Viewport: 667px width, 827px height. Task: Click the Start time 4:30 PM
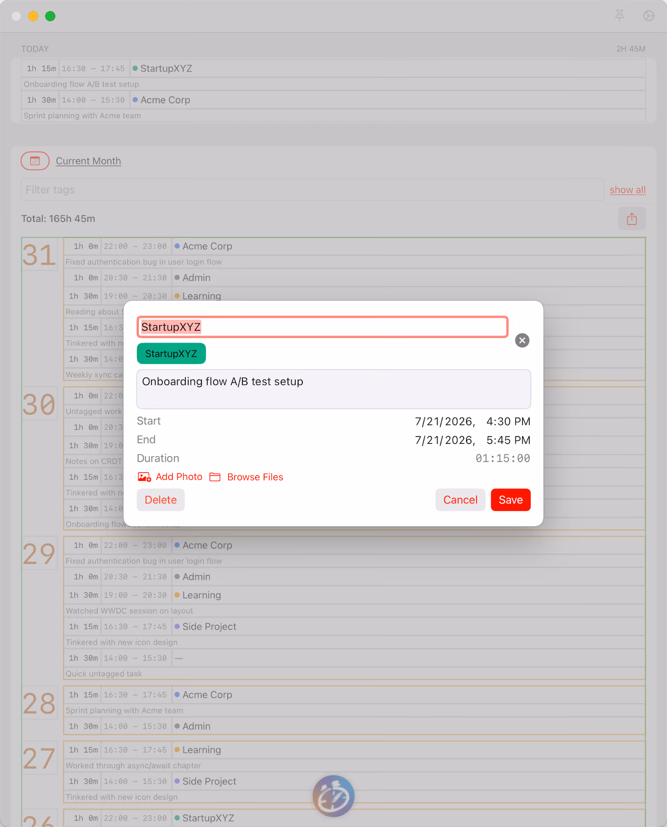click(508, 422)
